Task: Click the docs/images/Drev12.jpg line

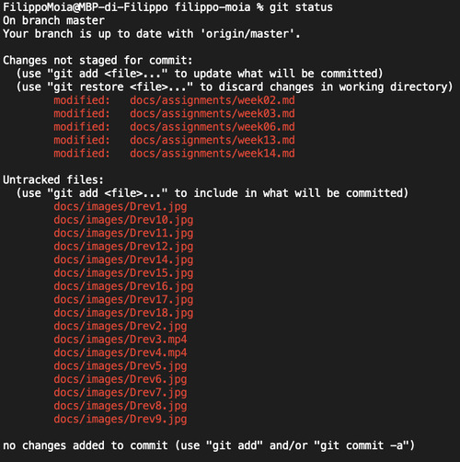Action: pos(123,247)
